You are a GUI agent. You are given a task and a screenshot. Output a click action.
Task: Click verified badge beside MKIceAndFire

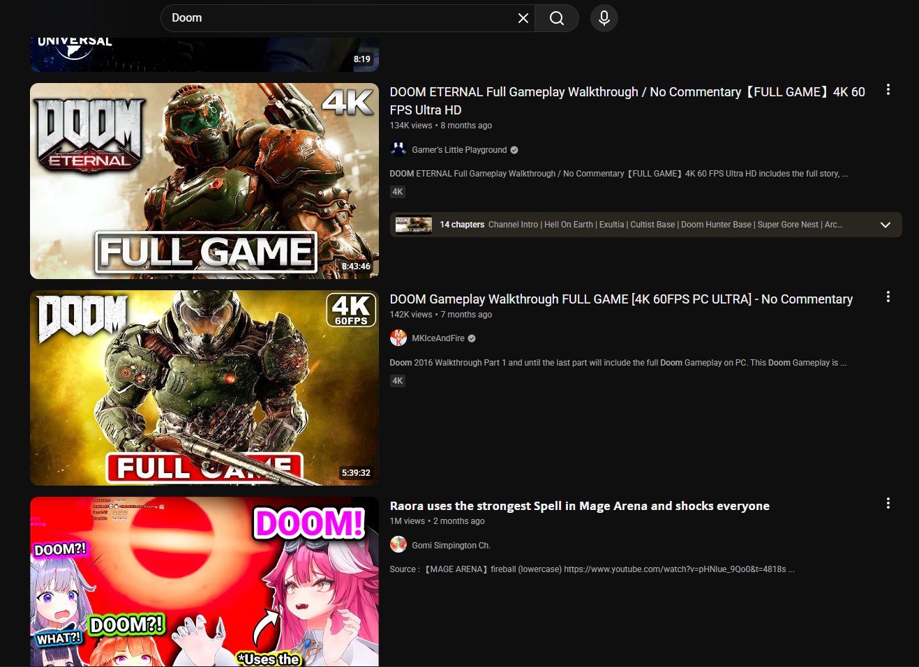coord(472,338)
